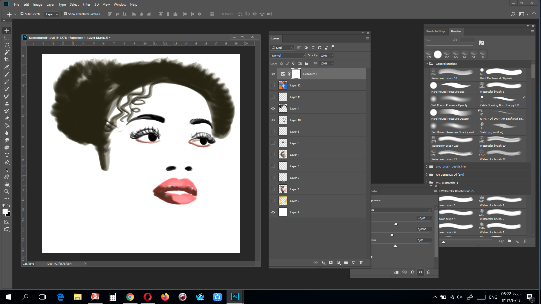Adjust the Exposure slider handle
541x304 pixels.
[x=396, y=224]
